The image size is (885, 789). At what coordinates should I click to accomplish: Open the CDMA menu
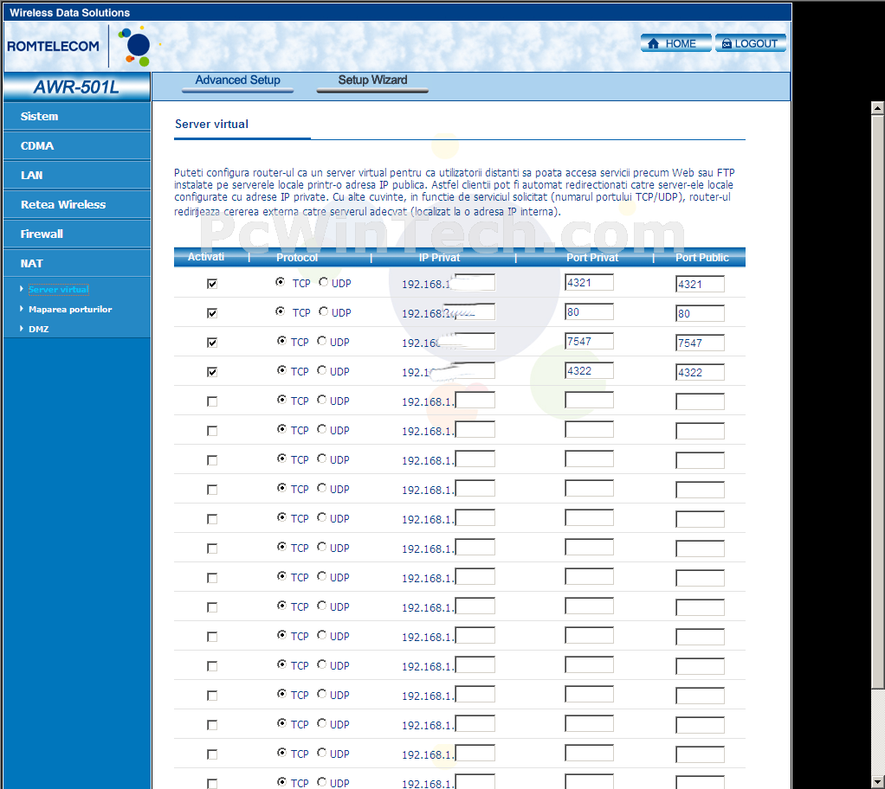[x=77, y=145]
